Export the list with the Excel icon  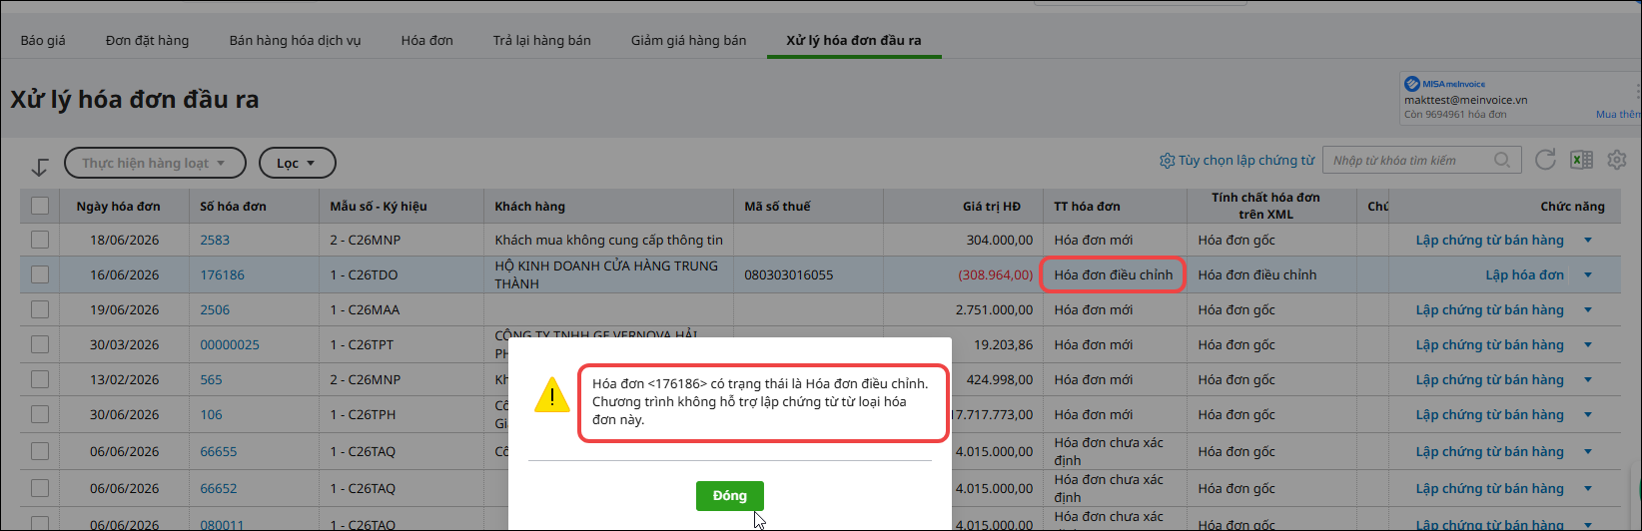tap(1581, 160)
